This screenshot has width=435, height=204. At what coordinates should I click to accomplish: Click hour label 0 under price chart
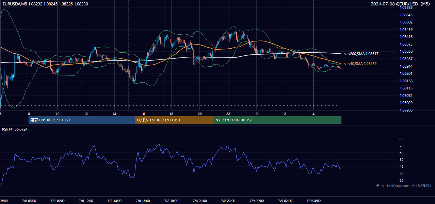[x=257, y=114]
